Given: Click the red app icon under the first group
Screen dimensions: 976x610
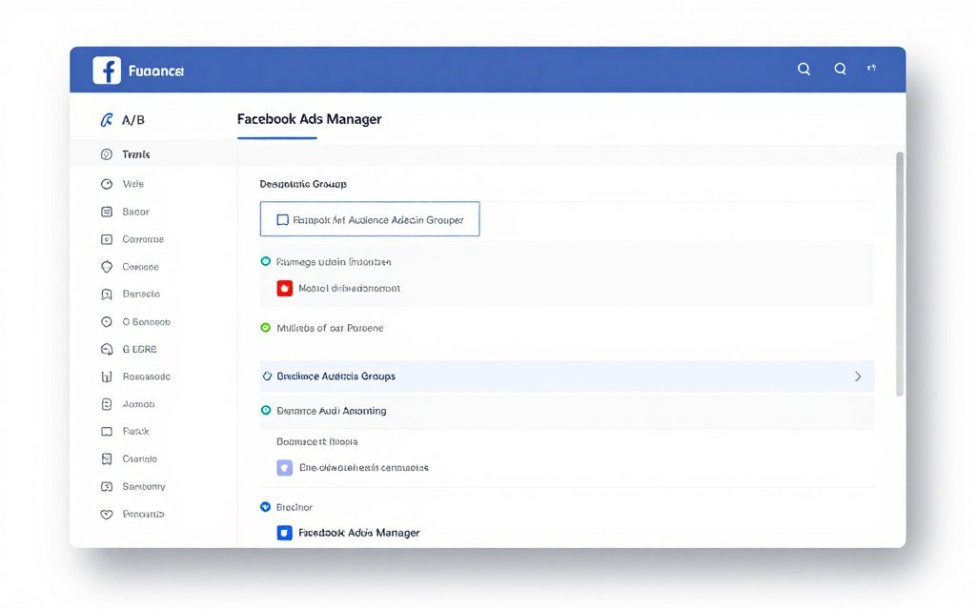Looking at the screenshot, I should tap(284, 287).
